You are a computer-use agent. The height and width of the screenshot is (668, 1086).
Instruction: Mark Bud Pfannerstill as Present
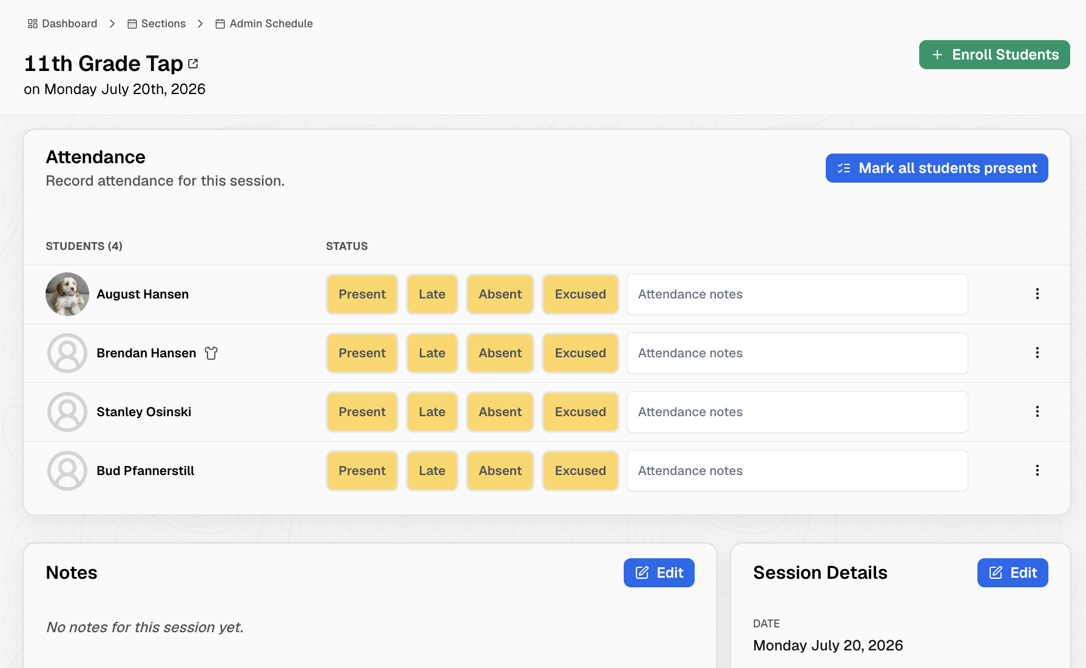tap(362, 471)
